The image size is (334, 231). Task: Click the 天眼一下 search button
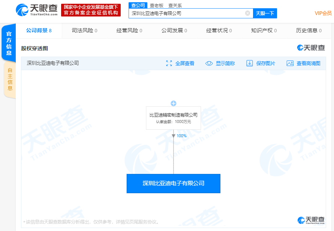(265, 13)
